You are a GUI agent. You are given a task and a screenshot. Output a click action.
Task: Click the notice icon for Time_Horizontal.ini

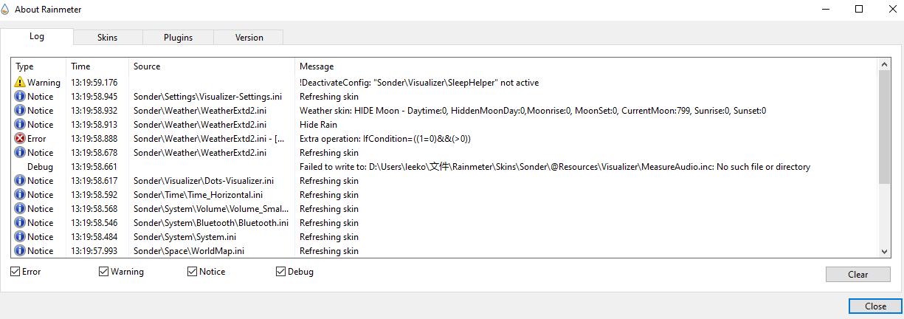(20, 194)
